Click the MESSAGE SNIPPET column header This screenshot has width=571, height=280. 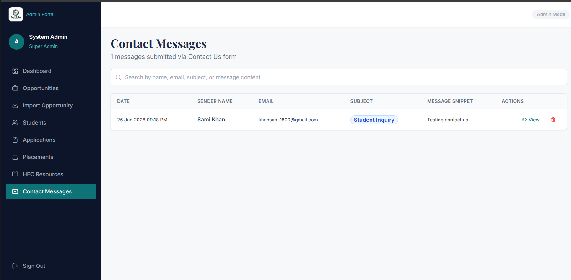(x=450, y=101)
